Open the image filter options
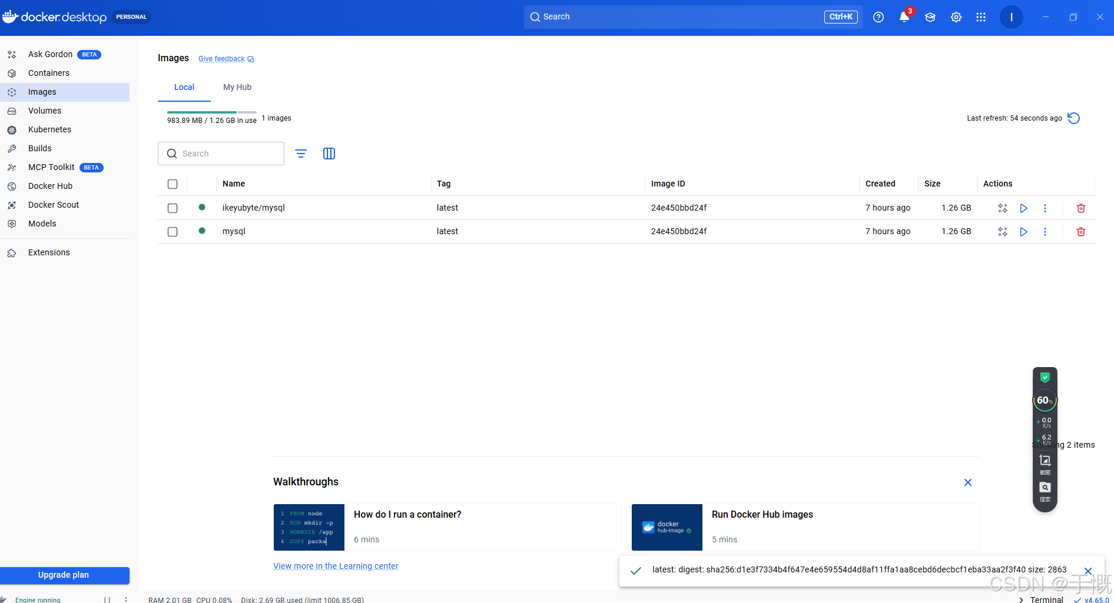 point(301,154)
